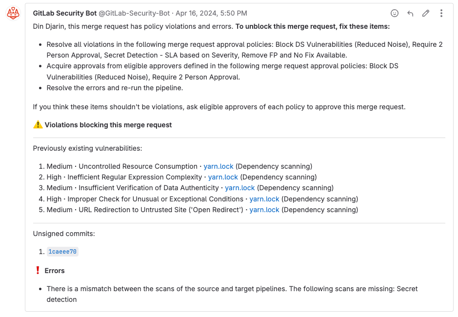
Task: Open yarn.lock for Inefficient Regular Expression Complexity
Action: coord(223,177)
